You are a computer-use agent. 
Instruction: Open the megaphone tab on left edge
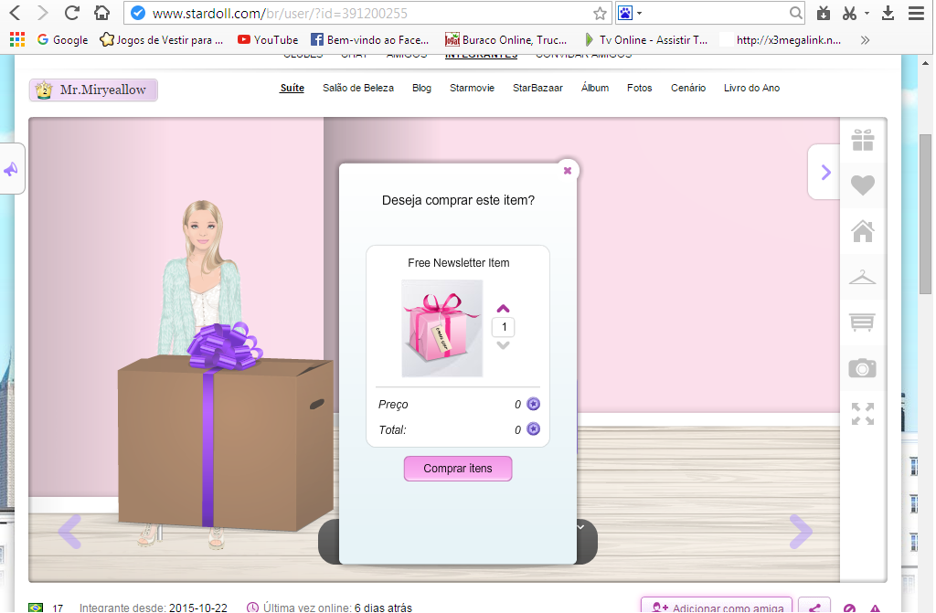click(x=11, y=170)
